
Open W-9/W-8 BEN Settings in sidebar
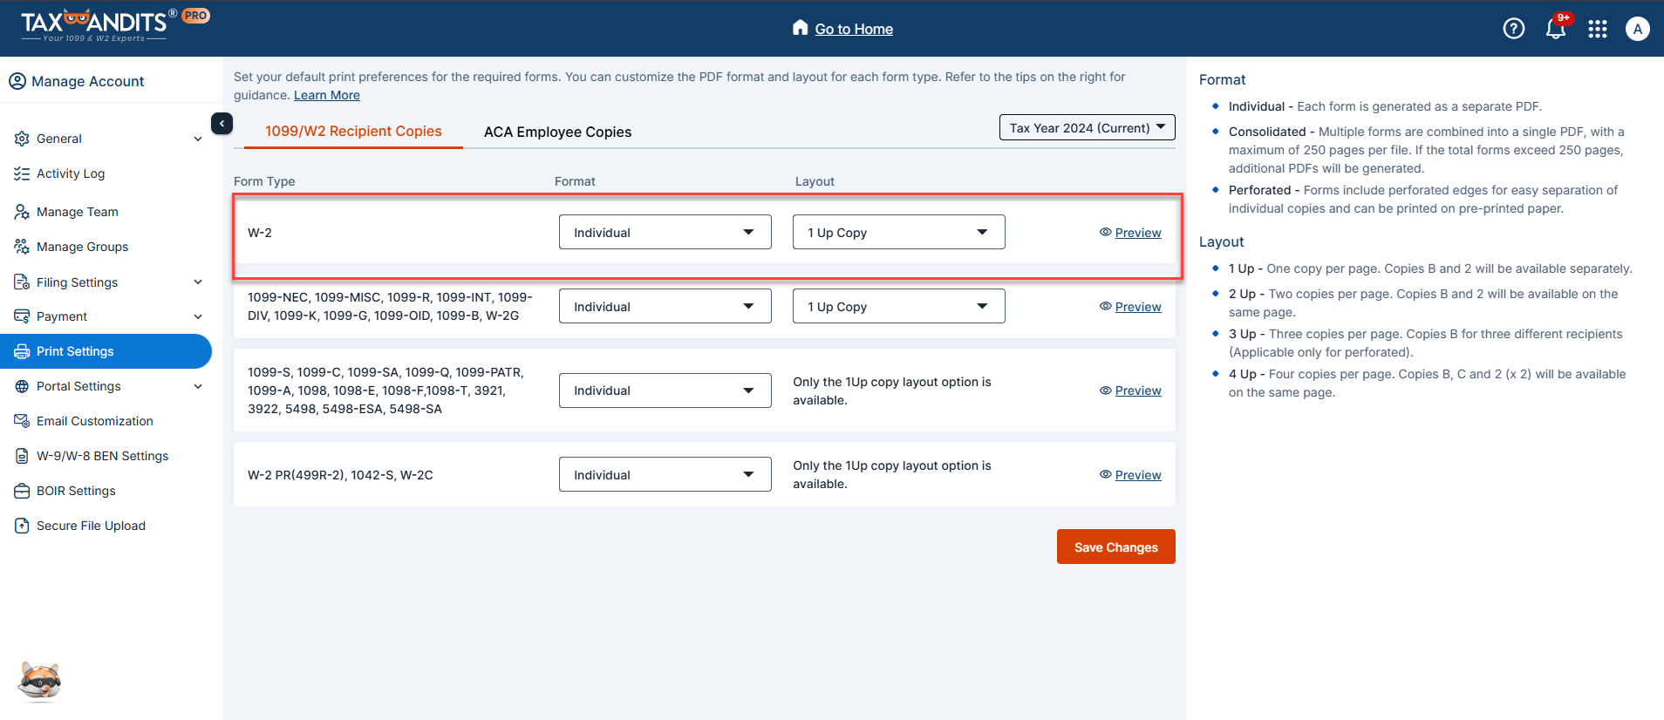pyautogui.click(x=102, y=456)
